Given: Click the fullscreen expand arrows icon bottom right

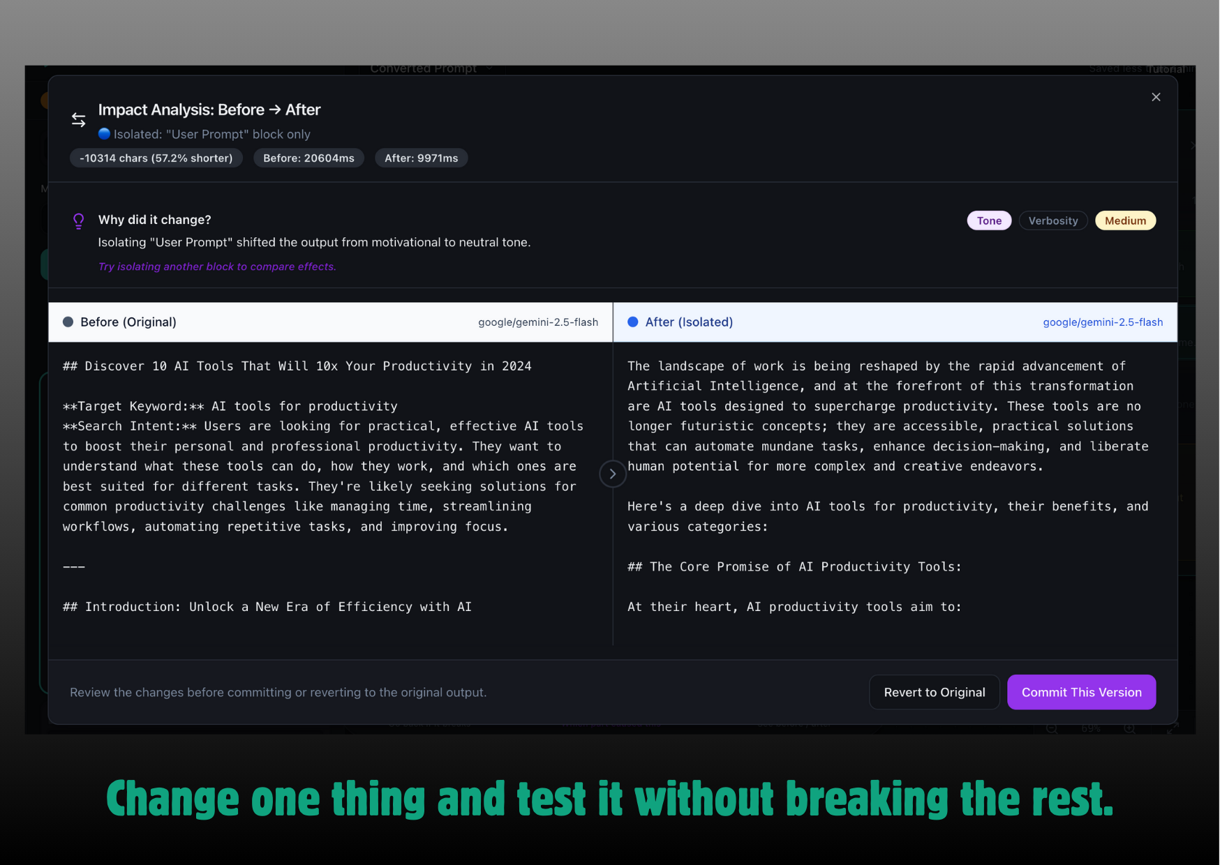Looking at the screenshot, I should [x=1173, y=728].
